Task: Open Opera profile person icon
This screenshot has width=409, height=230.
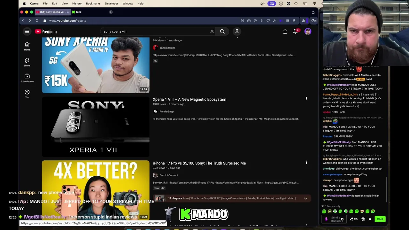Action: pyautogui.click(x=294, y=21)
